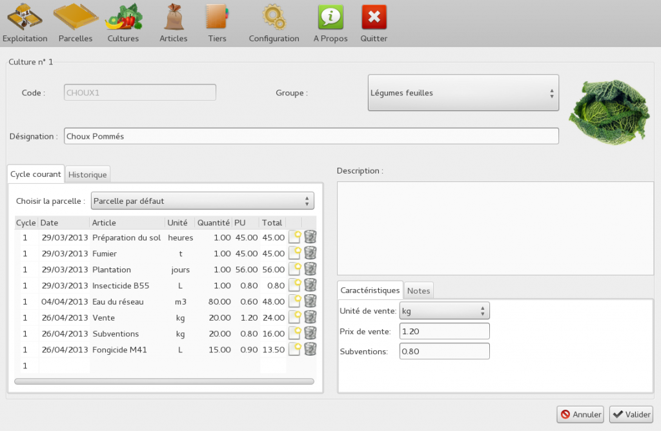Edit the Préparation du sol entry
The height and width of the screenshot is (431, 661).
click(294, 237)
